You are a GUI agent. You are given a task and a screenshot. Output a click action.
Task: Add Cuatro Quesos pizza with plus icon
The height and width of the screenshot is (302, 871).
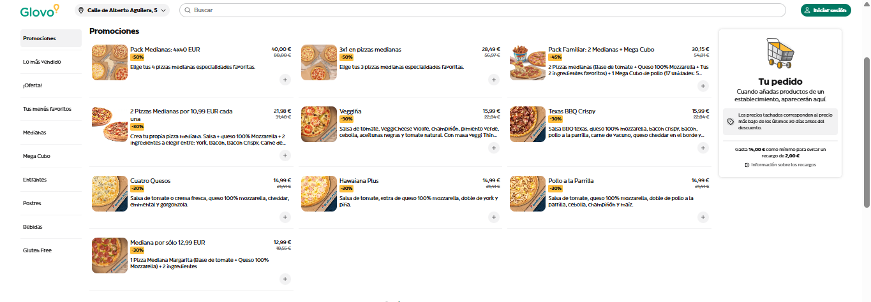[x=285, y=217]
